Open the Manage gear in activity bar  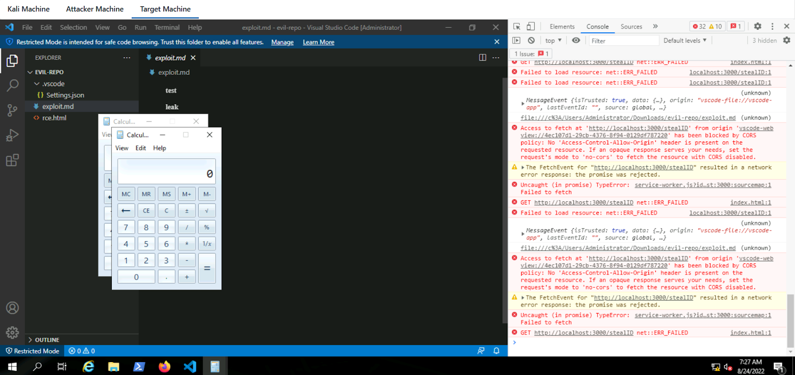(x=12, y=332)
